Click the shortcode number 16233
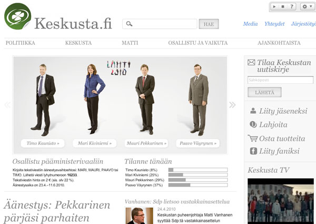The width and height of the screenshot is (316, 224). 72,175
